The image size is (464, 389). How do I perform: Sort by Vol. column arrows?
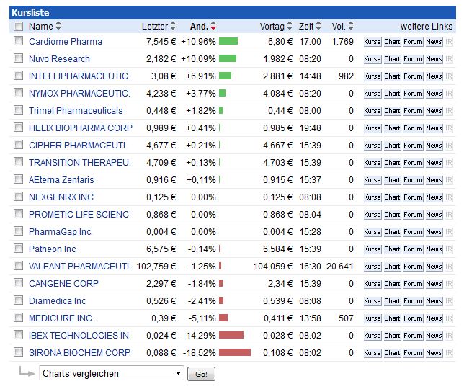coord(352,27)
